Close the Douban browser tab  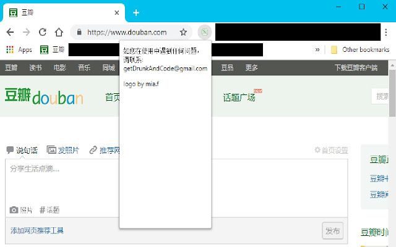tap(117, 12)
